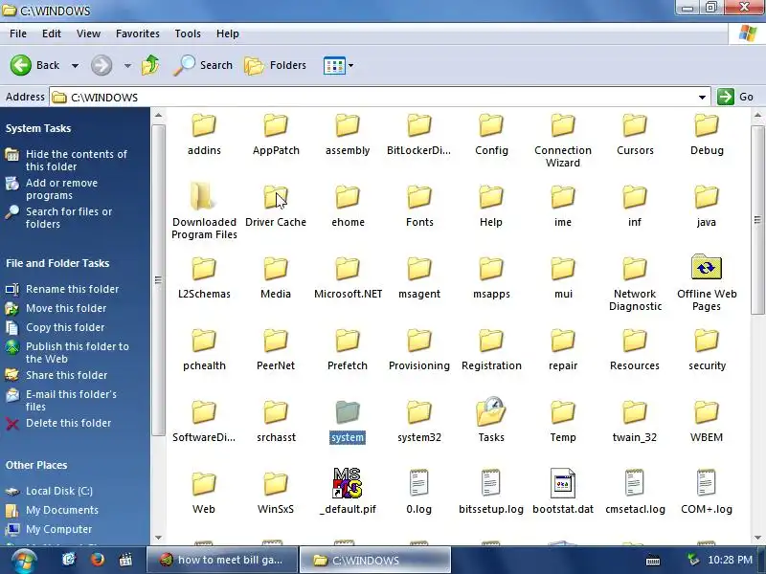Switch to the 'how to meet bill ga...' taskbar window
Viewport: 766px width, 574px height.
(222, 560)
